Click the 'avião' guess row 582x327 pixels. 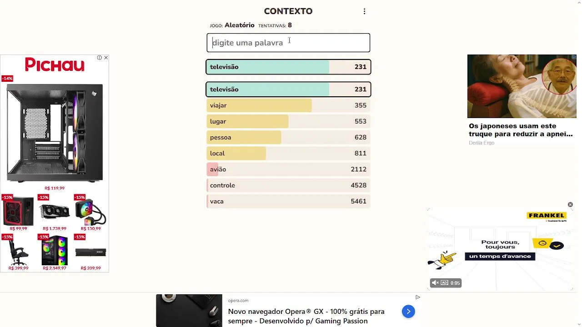click(x=288, y=169)
